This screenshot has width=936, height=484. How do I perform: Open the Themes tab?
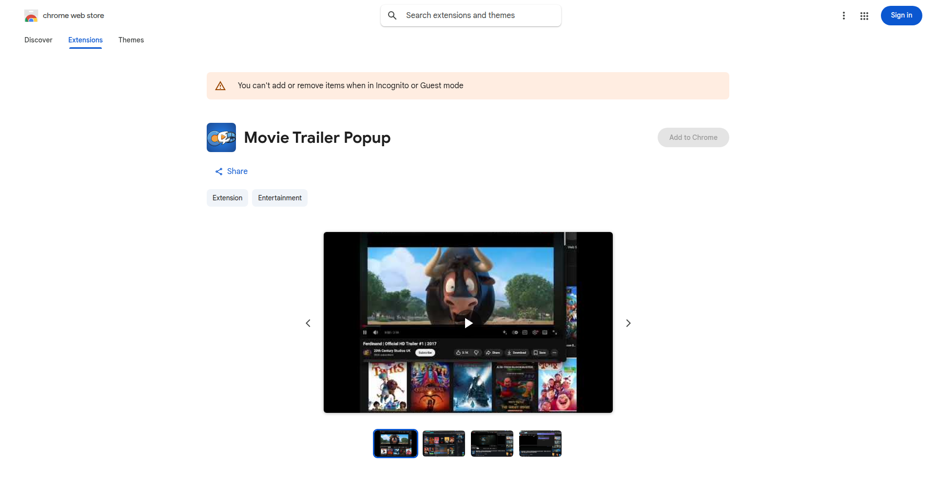tap(131, 40)
